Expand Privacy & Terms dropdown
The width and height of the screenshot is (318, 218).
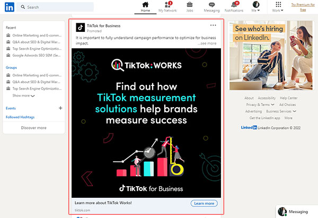point(260,104)
